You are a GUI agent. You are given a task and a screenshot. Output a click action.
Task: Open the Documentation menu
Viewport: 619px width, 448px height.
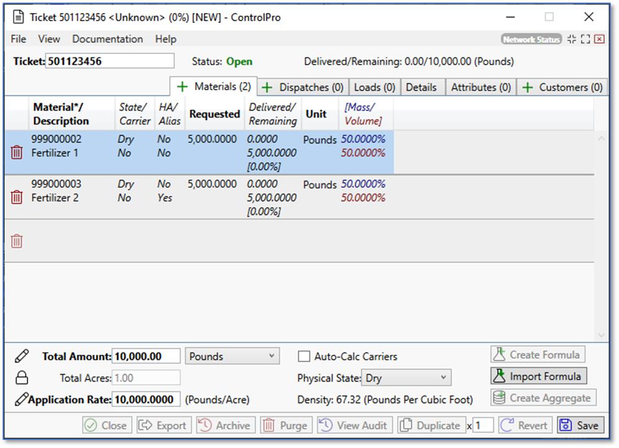108,39
